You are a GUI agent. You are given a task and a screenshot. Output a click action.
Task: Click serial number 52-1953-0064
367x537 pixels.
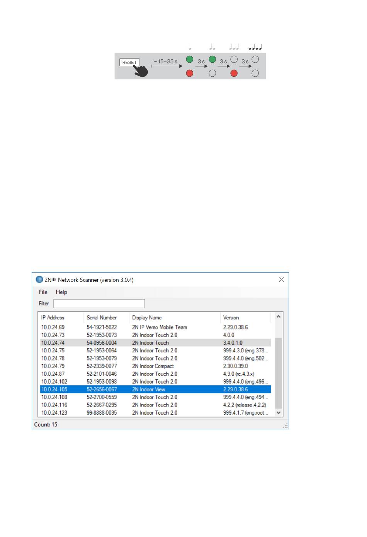point(102,350)
